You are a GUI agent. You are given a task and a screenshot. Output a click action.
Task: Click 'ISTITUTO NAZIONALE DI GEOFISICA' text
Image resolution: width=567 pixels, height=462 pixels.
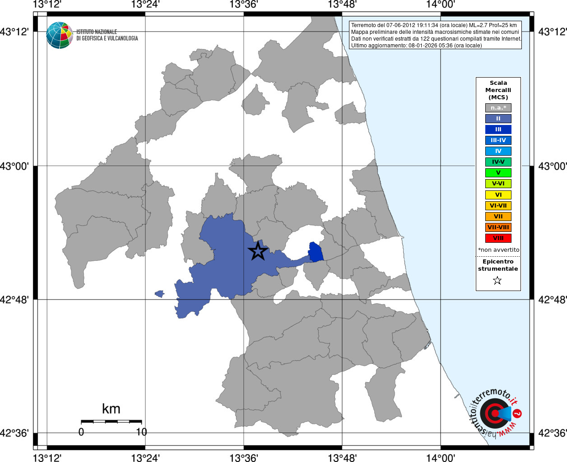pos(107,35)
